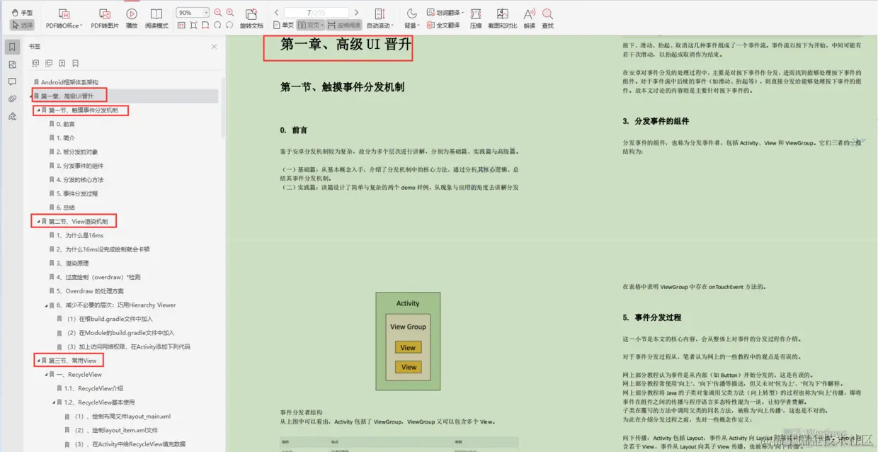This screenshot has width=878, height=452.
Task: Collapse 1.2、RecycleView基本使用 node
Action: [55, 402]
